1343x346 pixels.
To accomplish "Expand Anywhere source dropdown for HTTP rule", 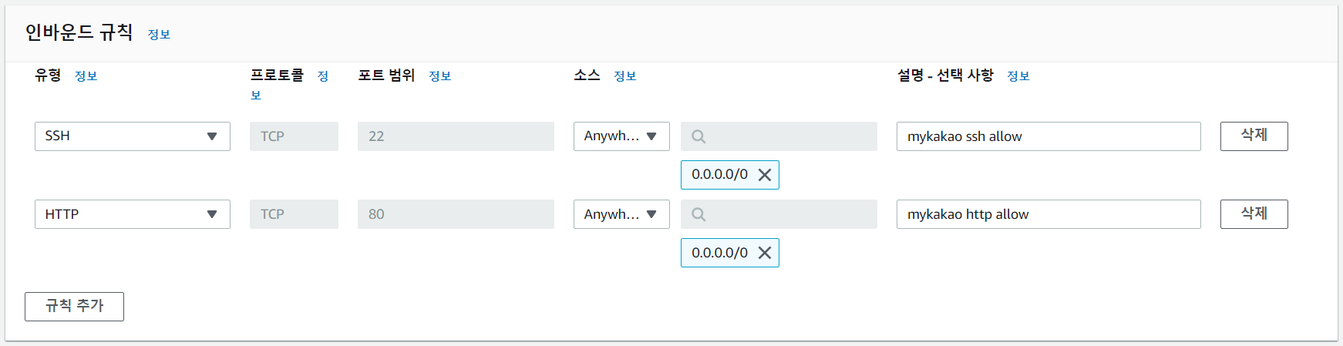I will [621, 214].
